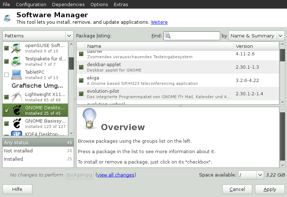
Task: Click the Testpakete pattern icon
Action: pyautogui.click(x=17, y=61)
